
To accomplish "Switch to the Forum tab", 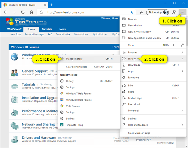I will pos(31,29).
